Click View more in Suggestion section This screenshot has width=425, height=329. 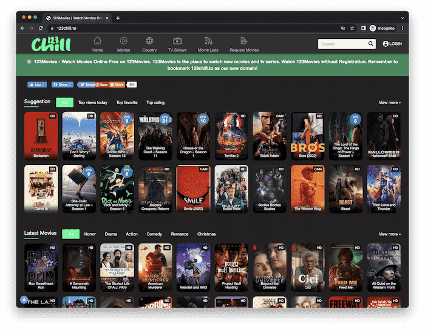[390, 102]
